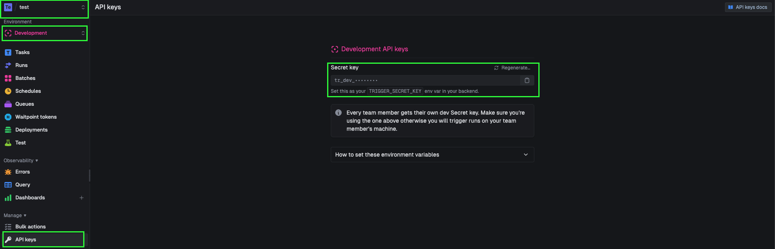The image size is (775, 249).
Task: Click the Tasks icon in sidebar
Action: [x=8, y=52]
